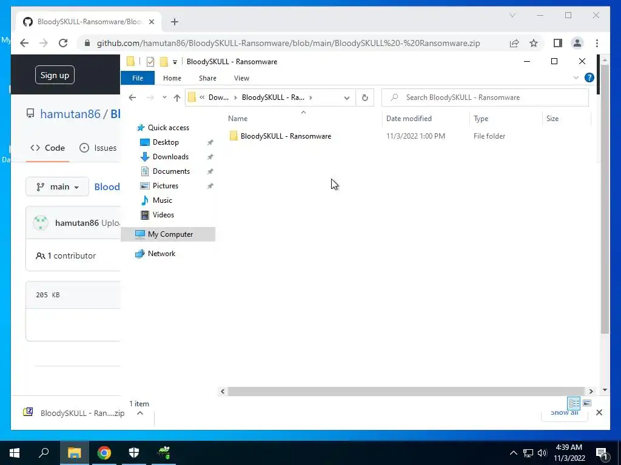The width and height of the screenshot is (621, 465).
Task: Open Chrome side panel icon
Action: [x=558, y=43]
